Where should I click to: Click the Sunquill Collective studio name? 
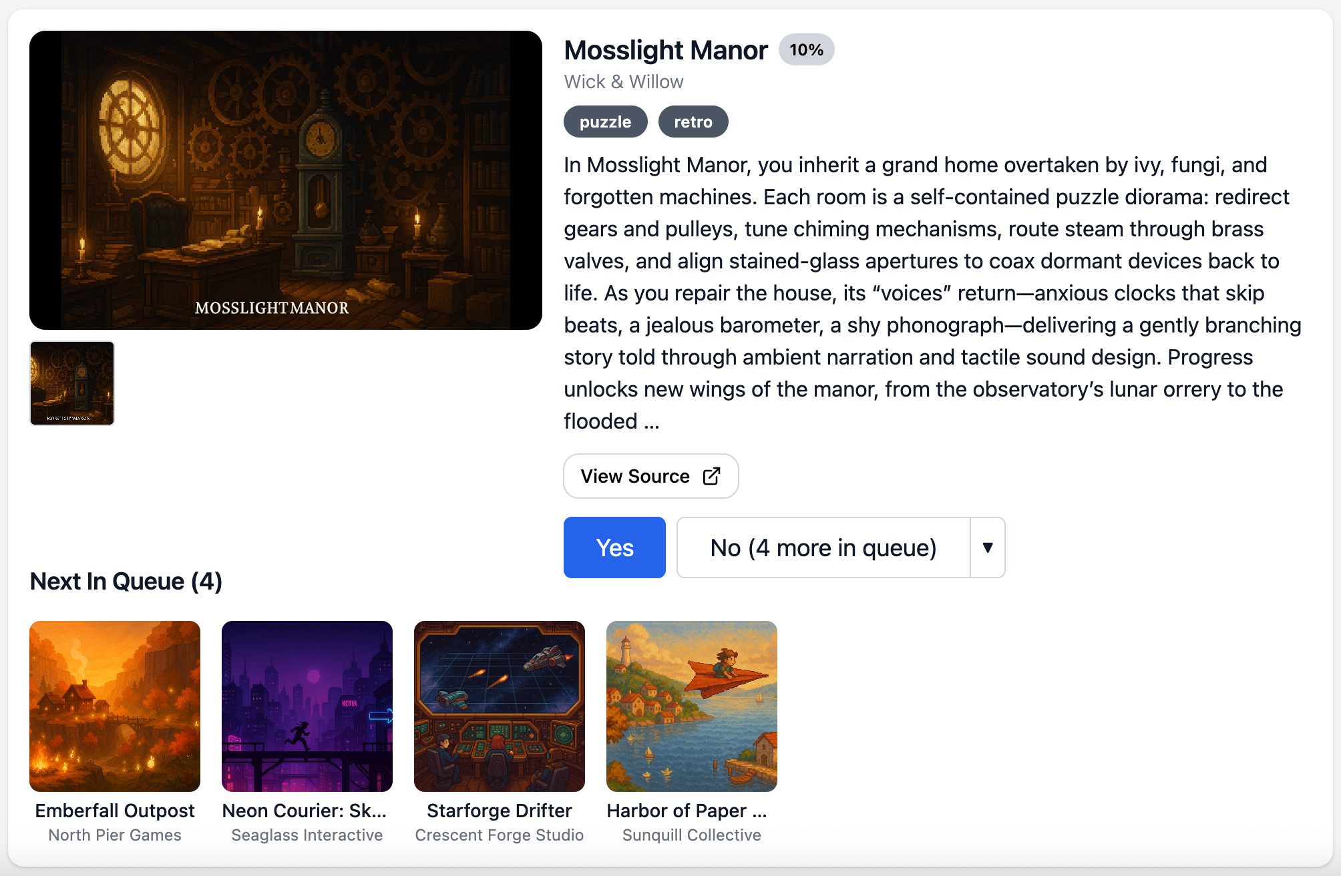tap(692, 835)
